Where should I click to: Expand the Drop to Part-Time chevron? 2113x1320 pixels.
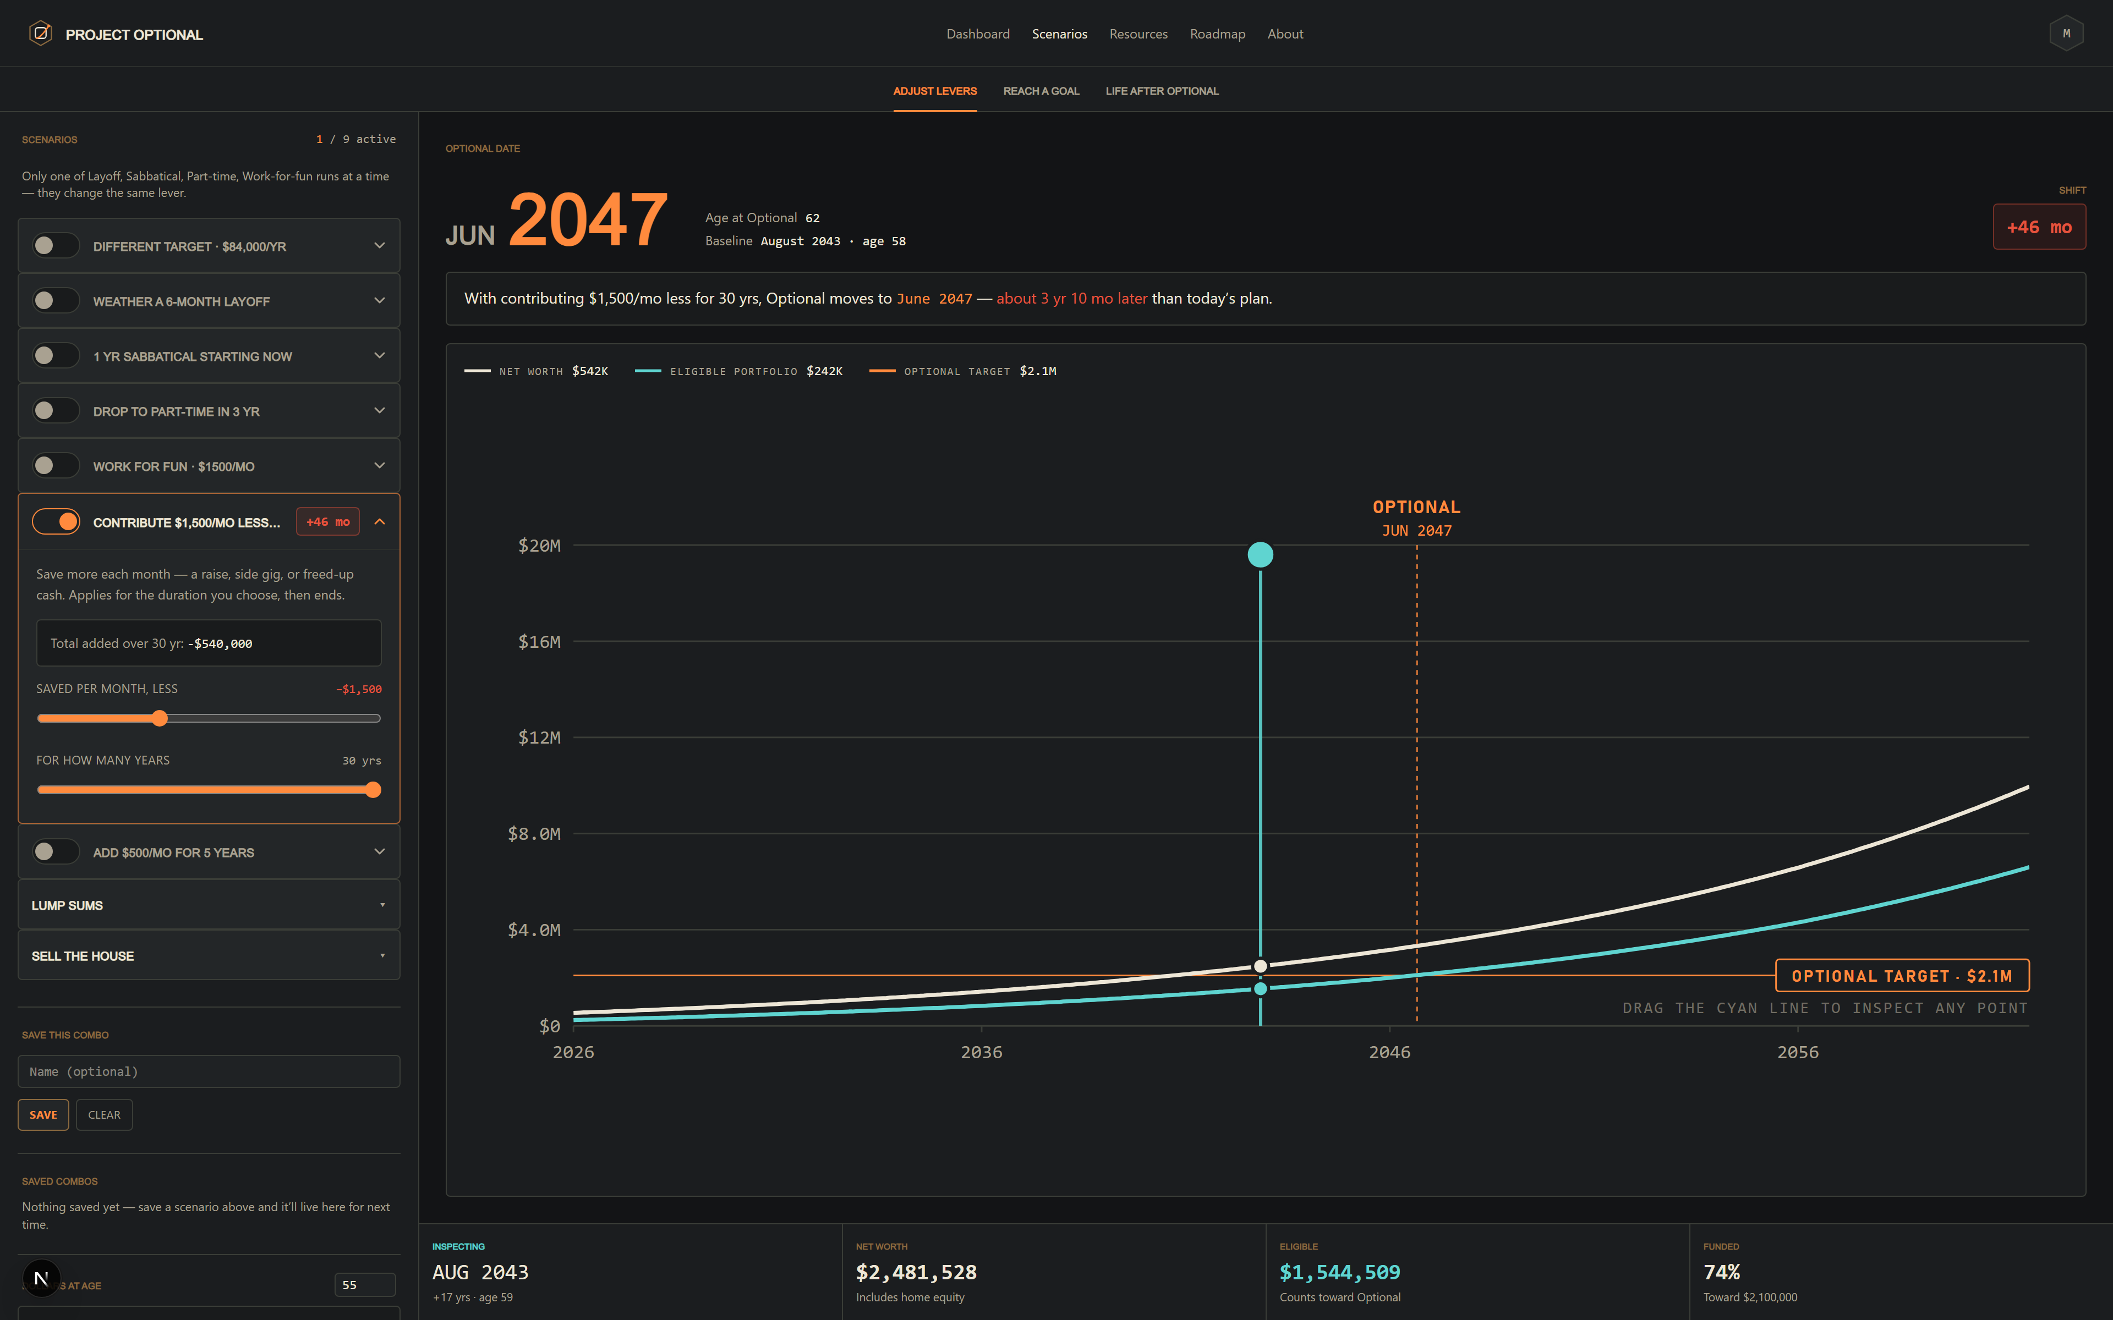(x=380, y=411)
